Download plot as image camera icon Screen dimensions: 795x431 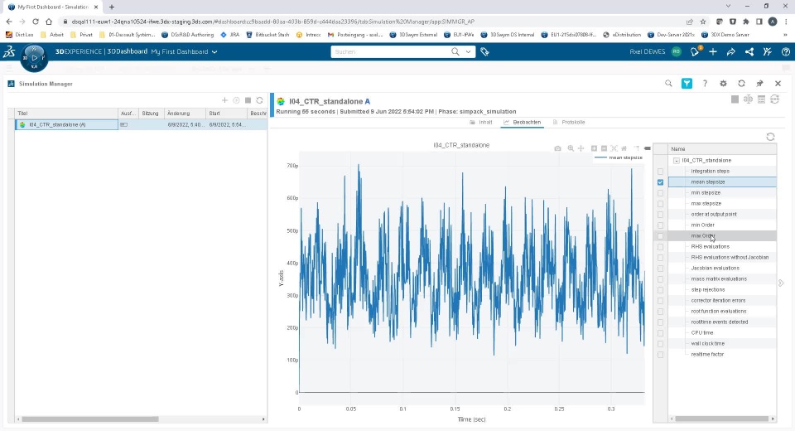557,148
